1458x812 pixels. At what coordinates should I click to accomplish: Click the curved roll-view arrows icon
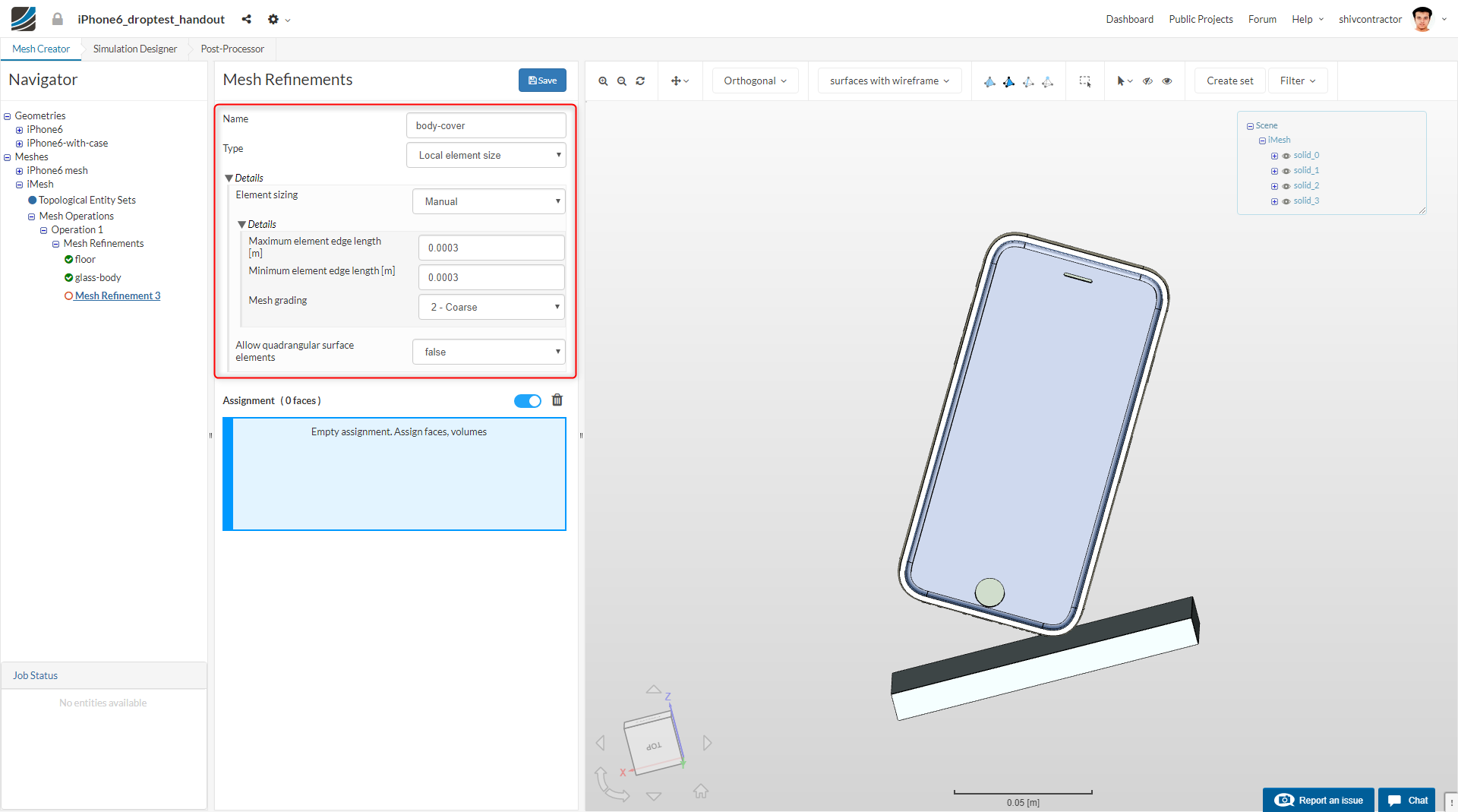611,785
